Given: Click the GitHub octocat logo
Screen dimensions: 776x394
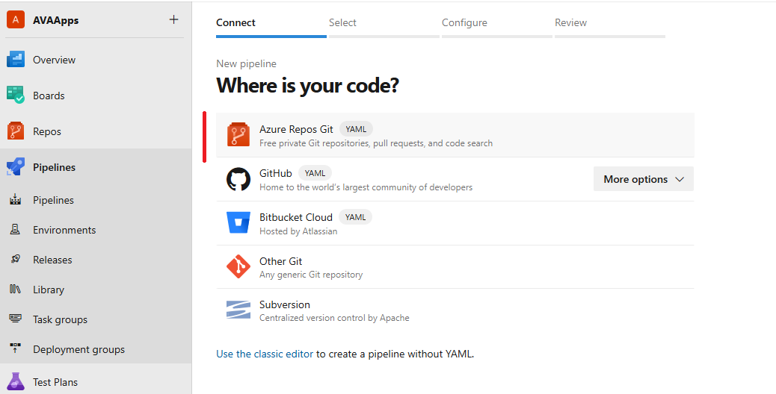Looking at the screenshot, I should [238, 179].
